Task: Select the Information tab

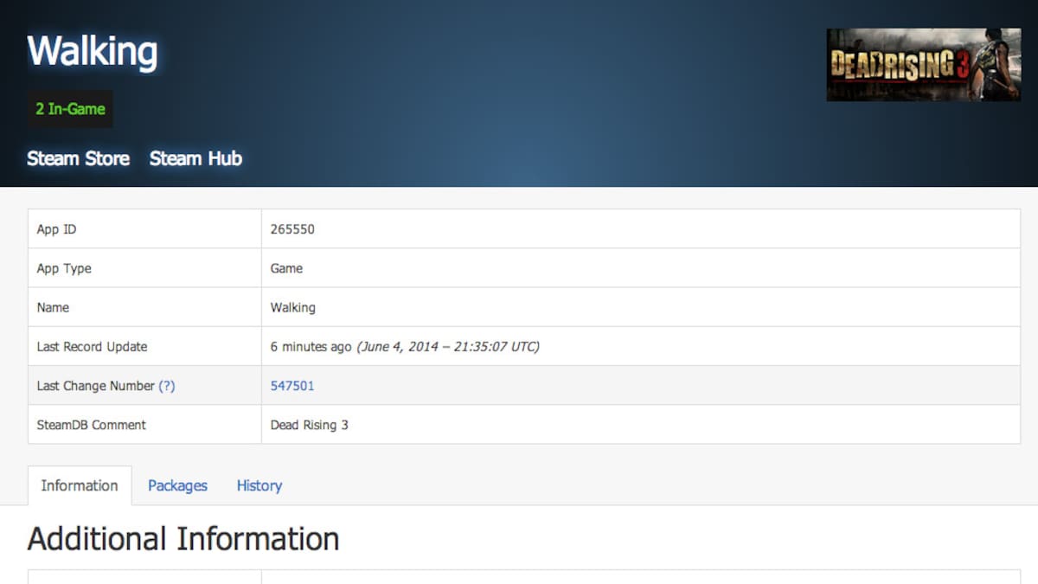Action: (80, 485)
